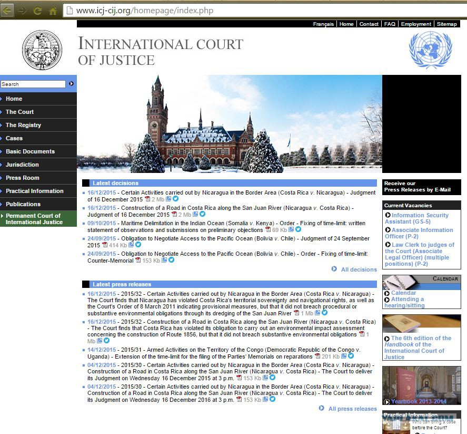Open Information Security Assistant (GS-5) vacancy

[420, 218]
